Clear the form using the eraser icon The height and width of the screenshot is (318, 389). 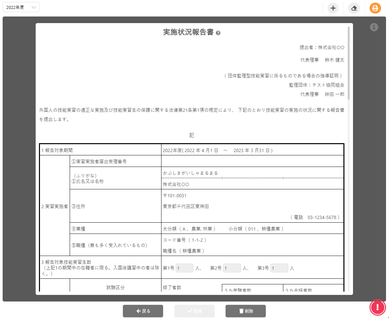pyautogui.click(x=354, y=8)
